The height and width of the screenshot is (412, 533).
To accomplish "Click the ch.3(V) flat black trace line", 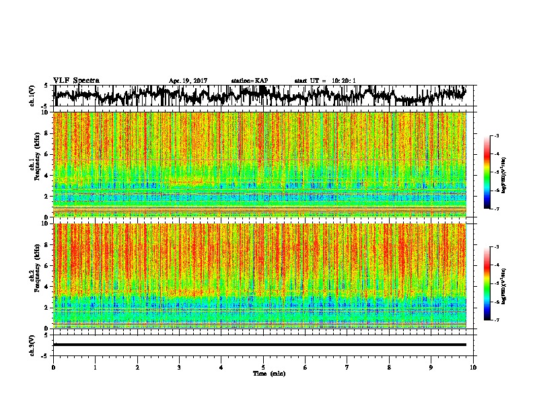I will pos(260,345).
